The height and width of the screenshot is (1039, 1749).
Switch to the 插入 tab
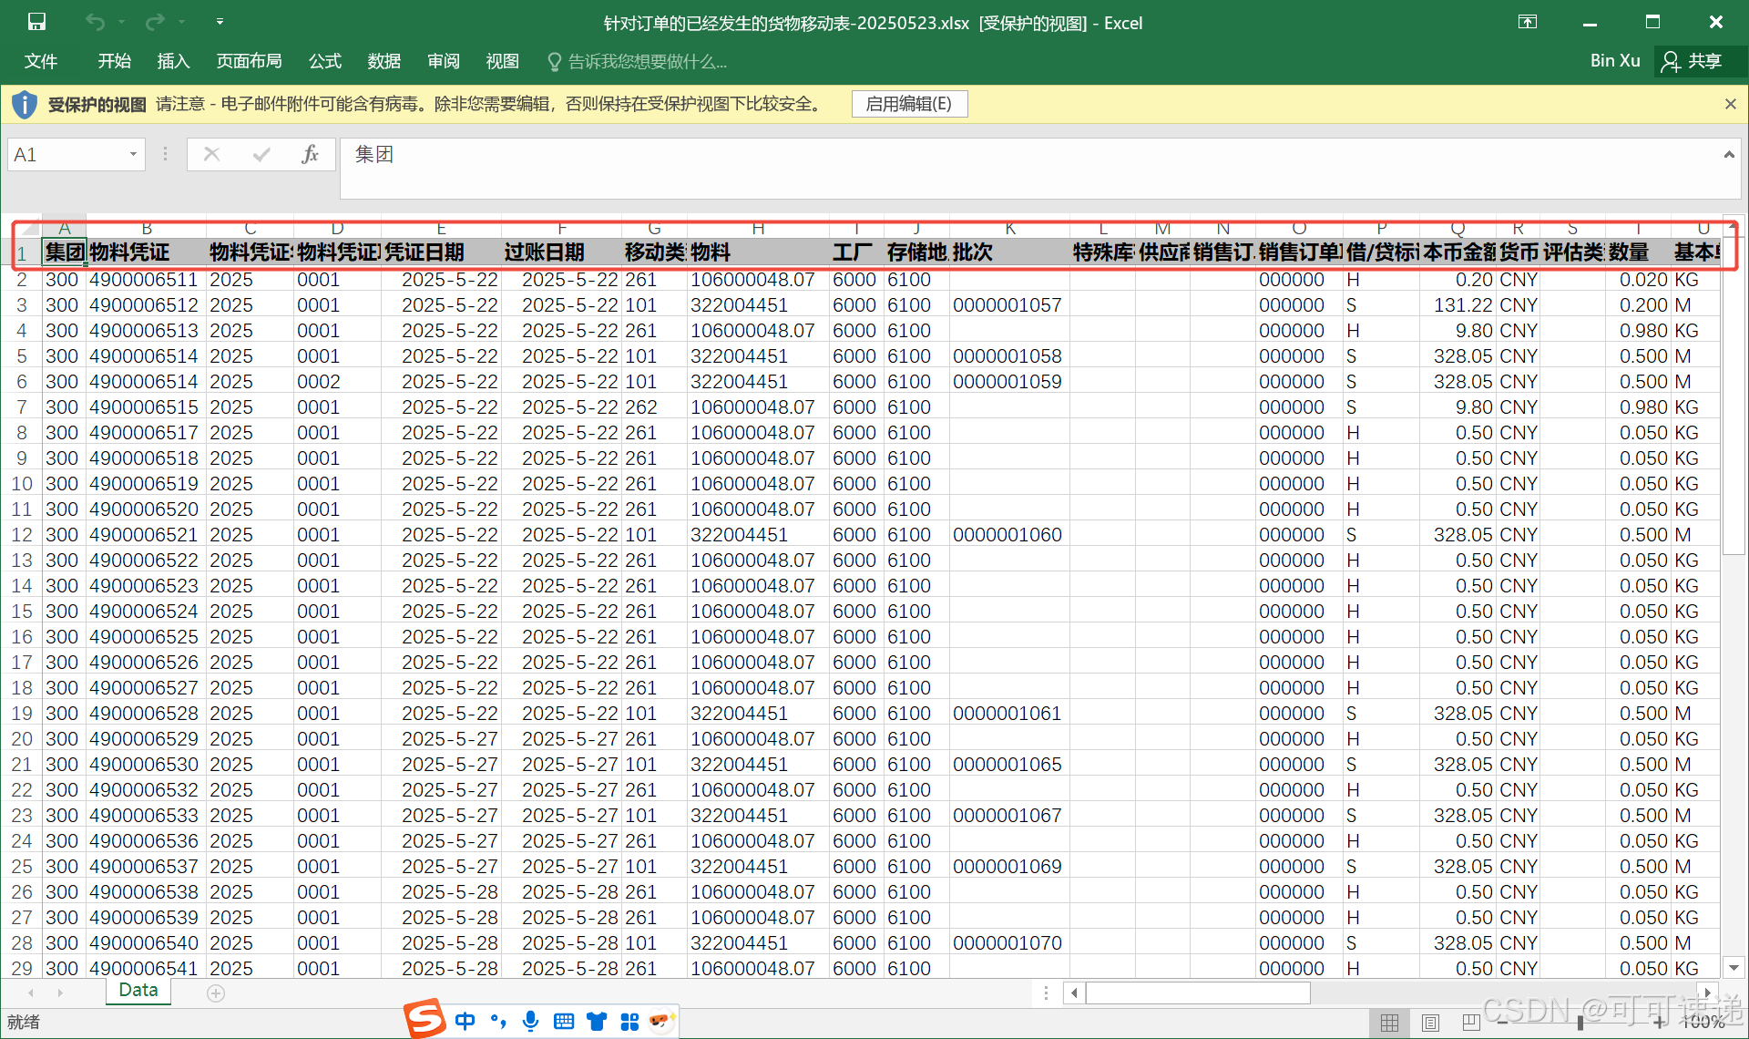173,61
